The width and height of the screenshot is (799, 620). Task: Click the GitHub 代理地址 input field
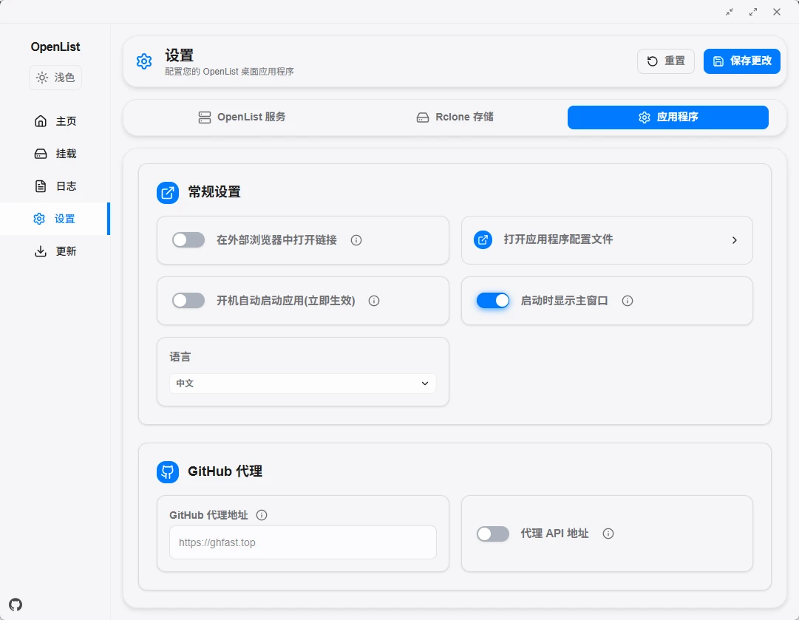(303, 542)
